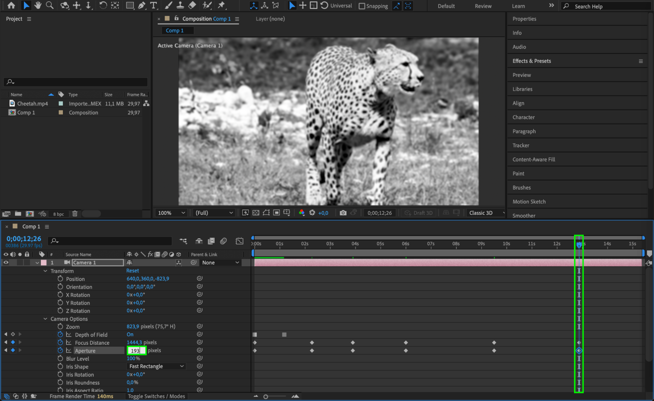Toggle the Aperture stopwatch
Screen dimensions: 654x401
coord(60,350)
